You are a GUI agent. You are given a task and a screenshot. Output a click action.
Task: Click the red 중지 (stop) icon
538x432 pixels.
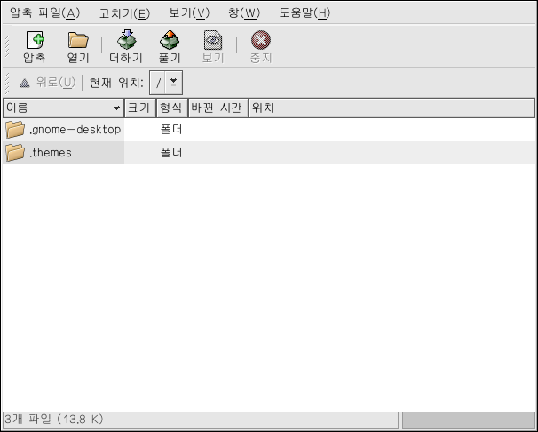(x=260, y=40)
